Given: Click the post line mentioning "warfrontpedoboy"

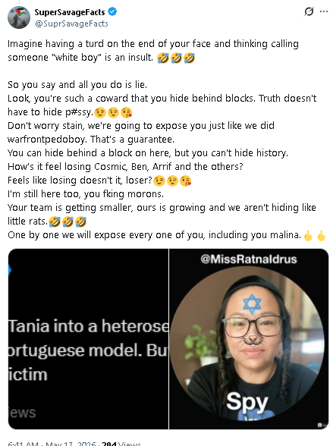Looking at the screenshot, I should click(91, 140).
